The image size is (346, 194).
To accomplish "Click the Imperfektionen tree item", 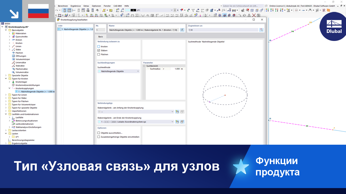I will click(19, 111).
